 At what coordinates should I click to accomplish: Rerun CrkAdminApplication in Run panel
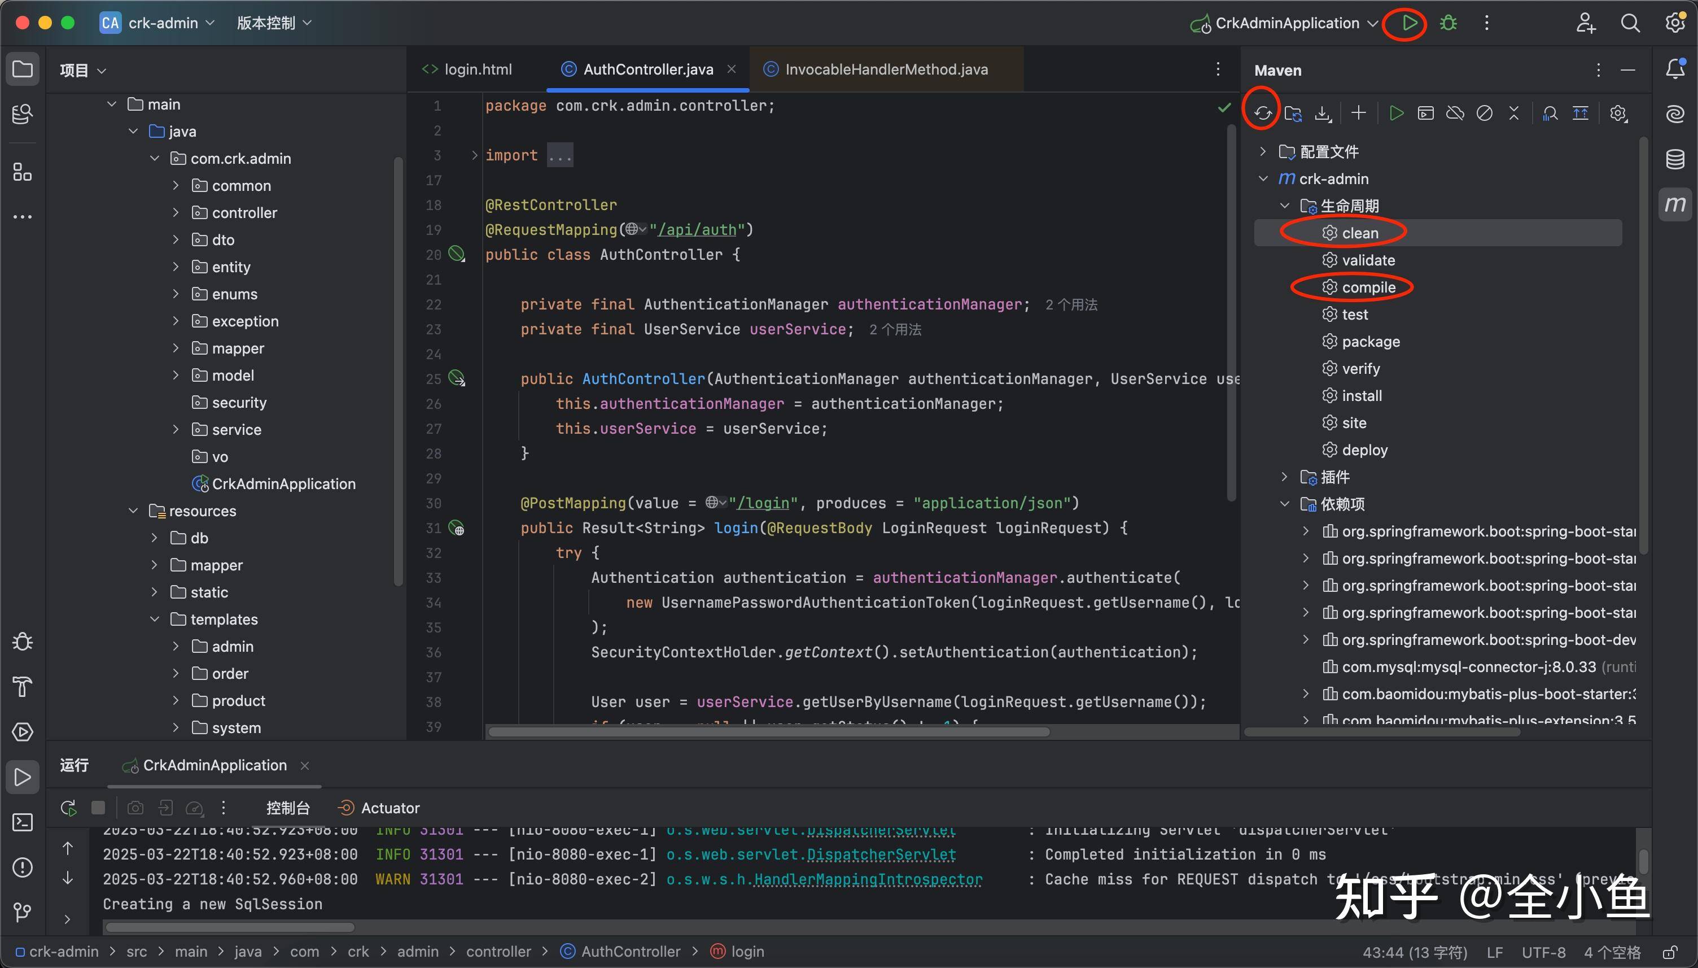pyautogui.click(x=68, y=808)
